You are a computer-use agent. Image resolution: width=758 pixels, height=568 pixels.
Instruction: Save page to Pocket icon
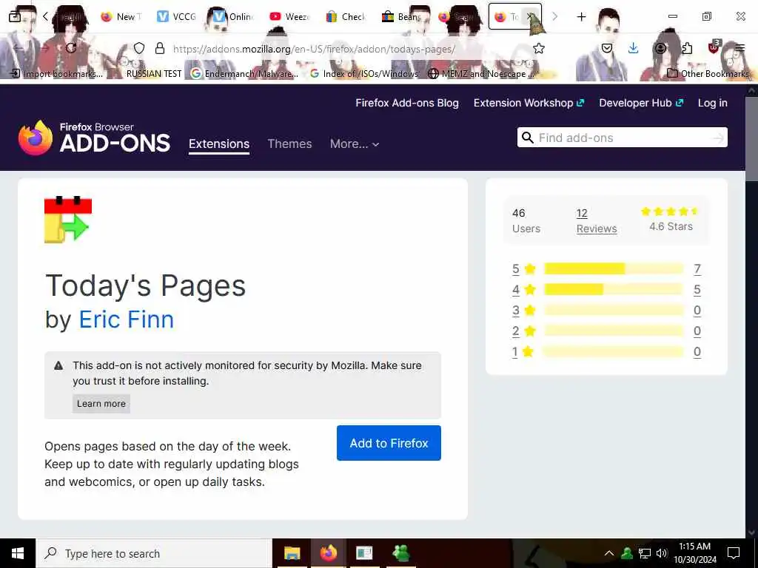[x=607, y=48]
